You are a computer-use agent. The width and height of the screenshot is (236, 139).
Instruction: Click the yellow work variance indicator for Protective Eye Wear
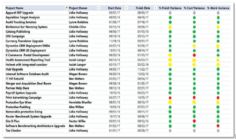[218, 103]
